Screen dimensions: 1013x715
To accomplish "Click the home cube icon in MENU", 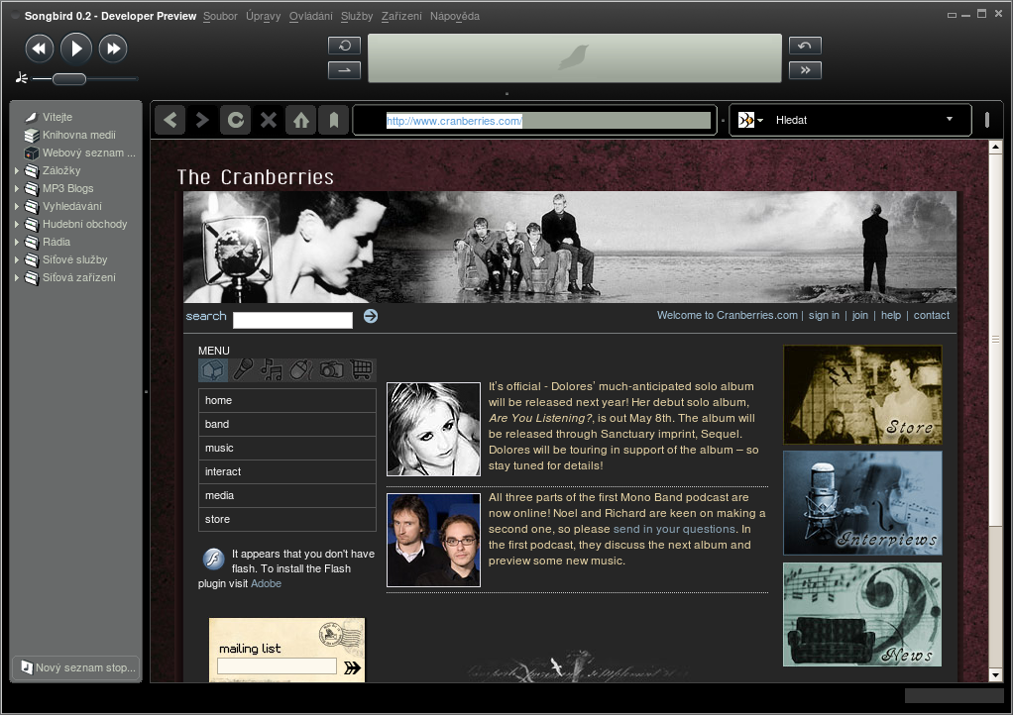I will (x=212, y=369).
